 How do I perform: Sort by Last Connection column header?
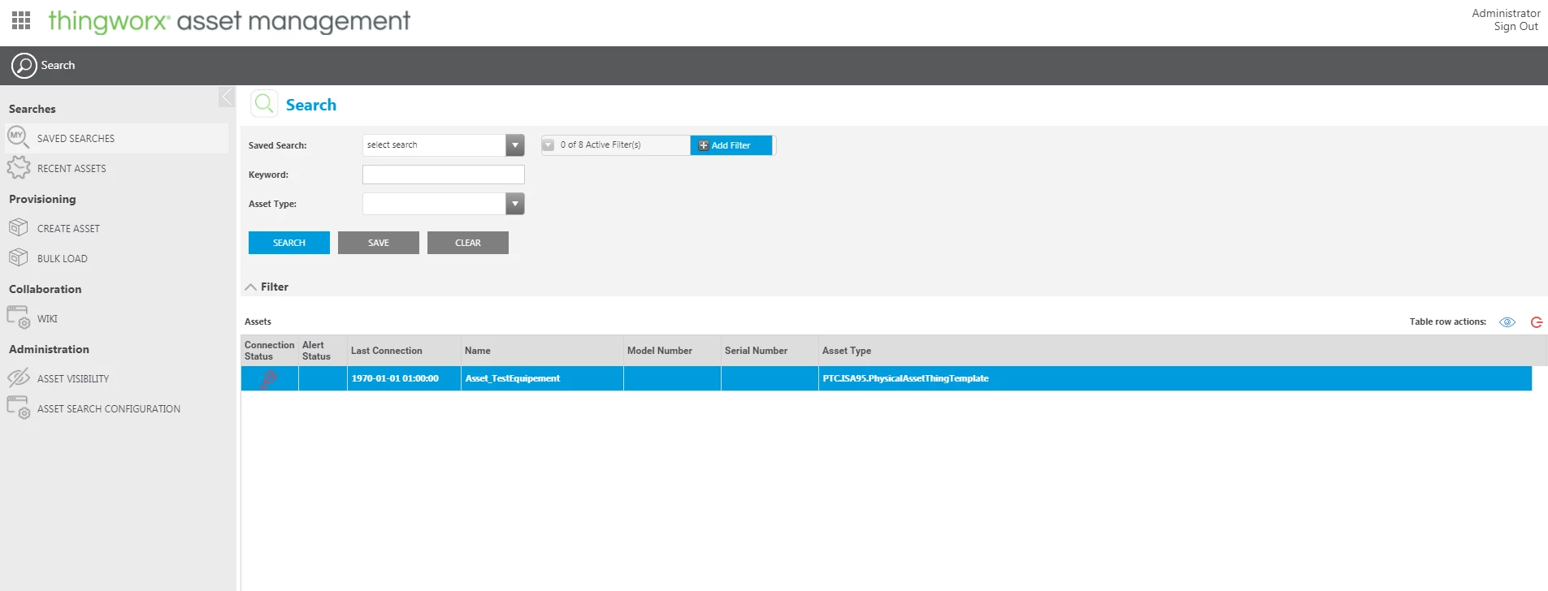click(404, 351)
